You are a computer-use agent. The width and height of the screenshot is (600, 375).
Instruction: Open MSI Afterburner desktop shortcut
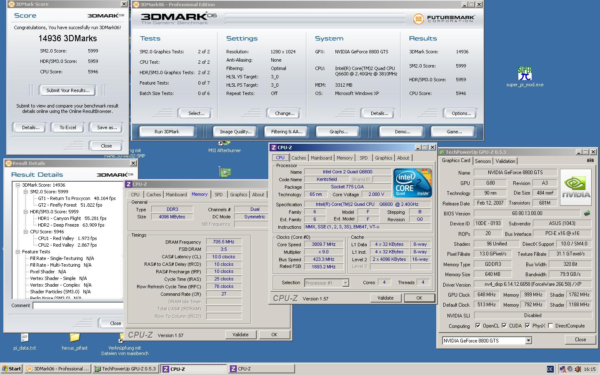[x=225, y=147]
